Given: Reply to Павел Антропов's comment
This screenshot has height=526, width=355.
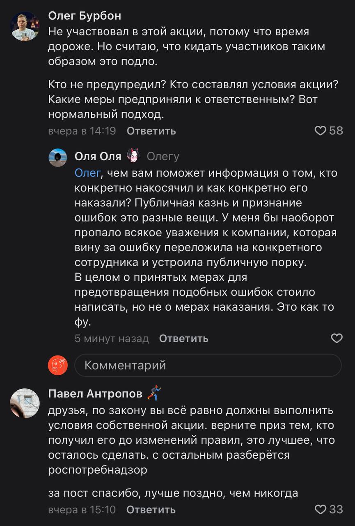Looking at the screenshot, I should [151, 510].
